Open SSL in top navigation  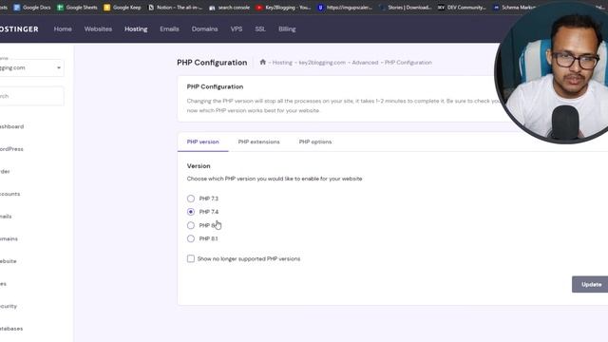click(260, 29)
